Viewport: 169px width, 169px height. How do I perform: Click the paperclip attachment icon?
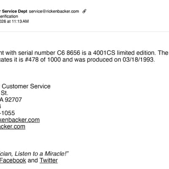point(84,11)
